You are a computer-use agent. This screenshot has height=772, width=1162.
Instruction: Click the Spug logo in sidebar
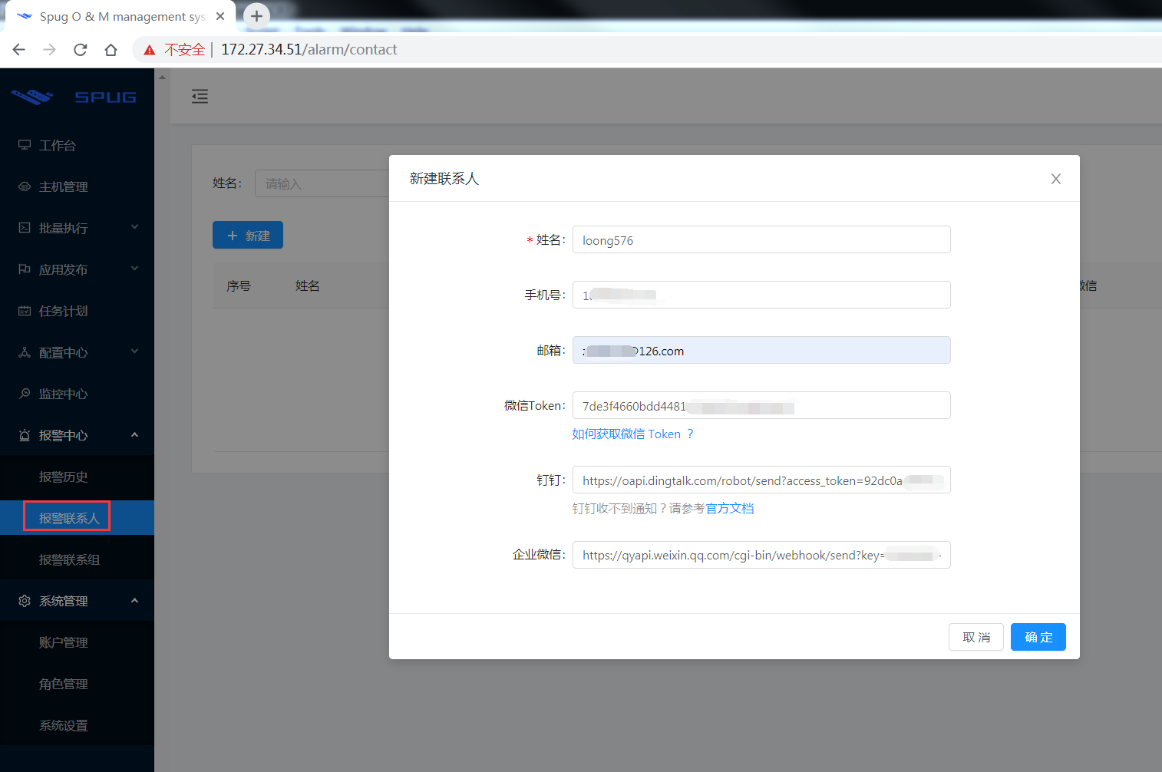click(x=74, y=97)
